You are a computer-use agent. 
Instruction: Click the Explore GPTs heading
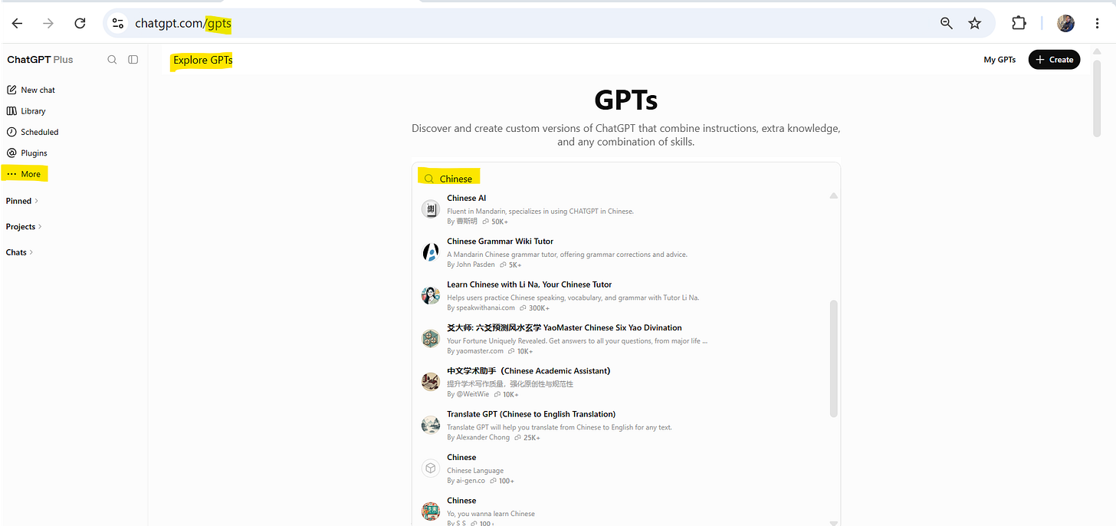pyautogui.click(x=202, y=60)
